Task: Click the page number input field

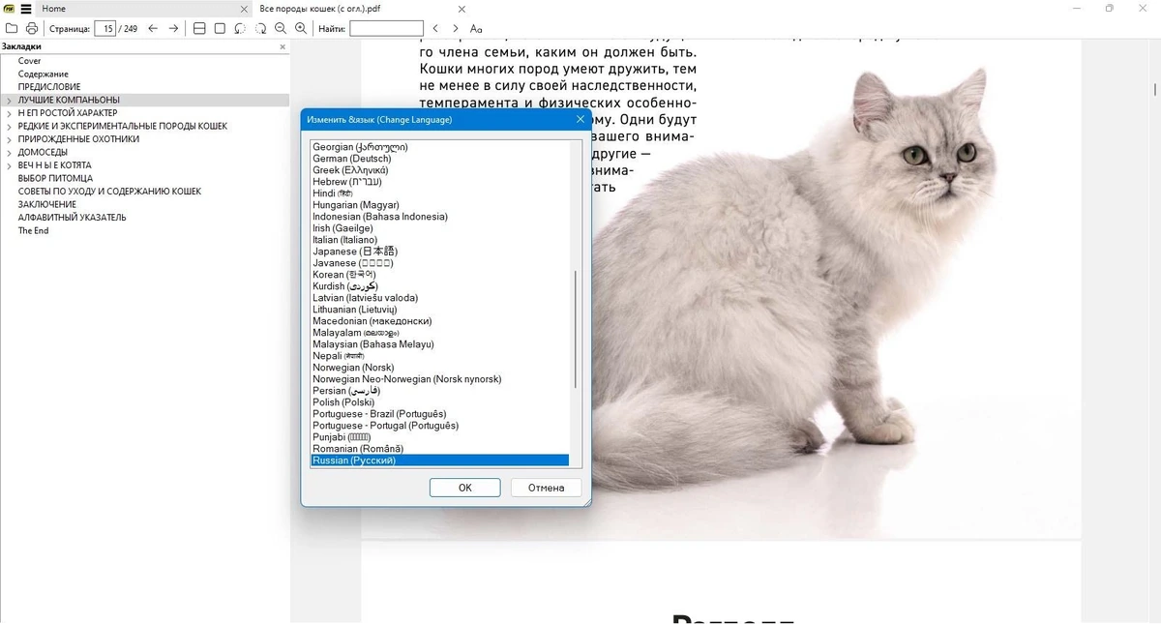Action: click(x=104, y=28)
